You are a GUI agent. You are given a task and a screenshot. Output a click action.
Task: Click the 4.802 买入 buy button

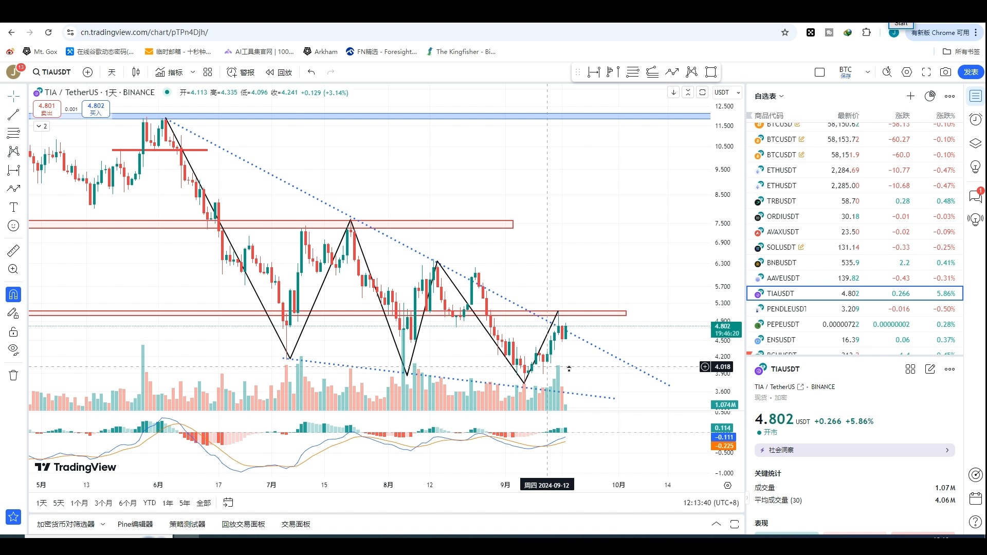[x=96, y=108]
